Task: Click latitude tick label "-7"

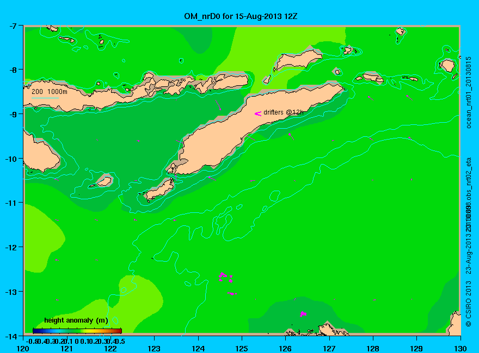Action: click(x=12, y=26)
